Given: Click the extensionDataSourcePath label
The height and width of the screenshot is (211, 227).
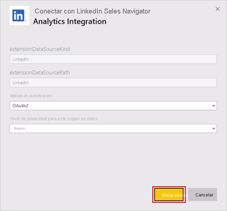Looking at the screenshot, I should tap(40, 72).
